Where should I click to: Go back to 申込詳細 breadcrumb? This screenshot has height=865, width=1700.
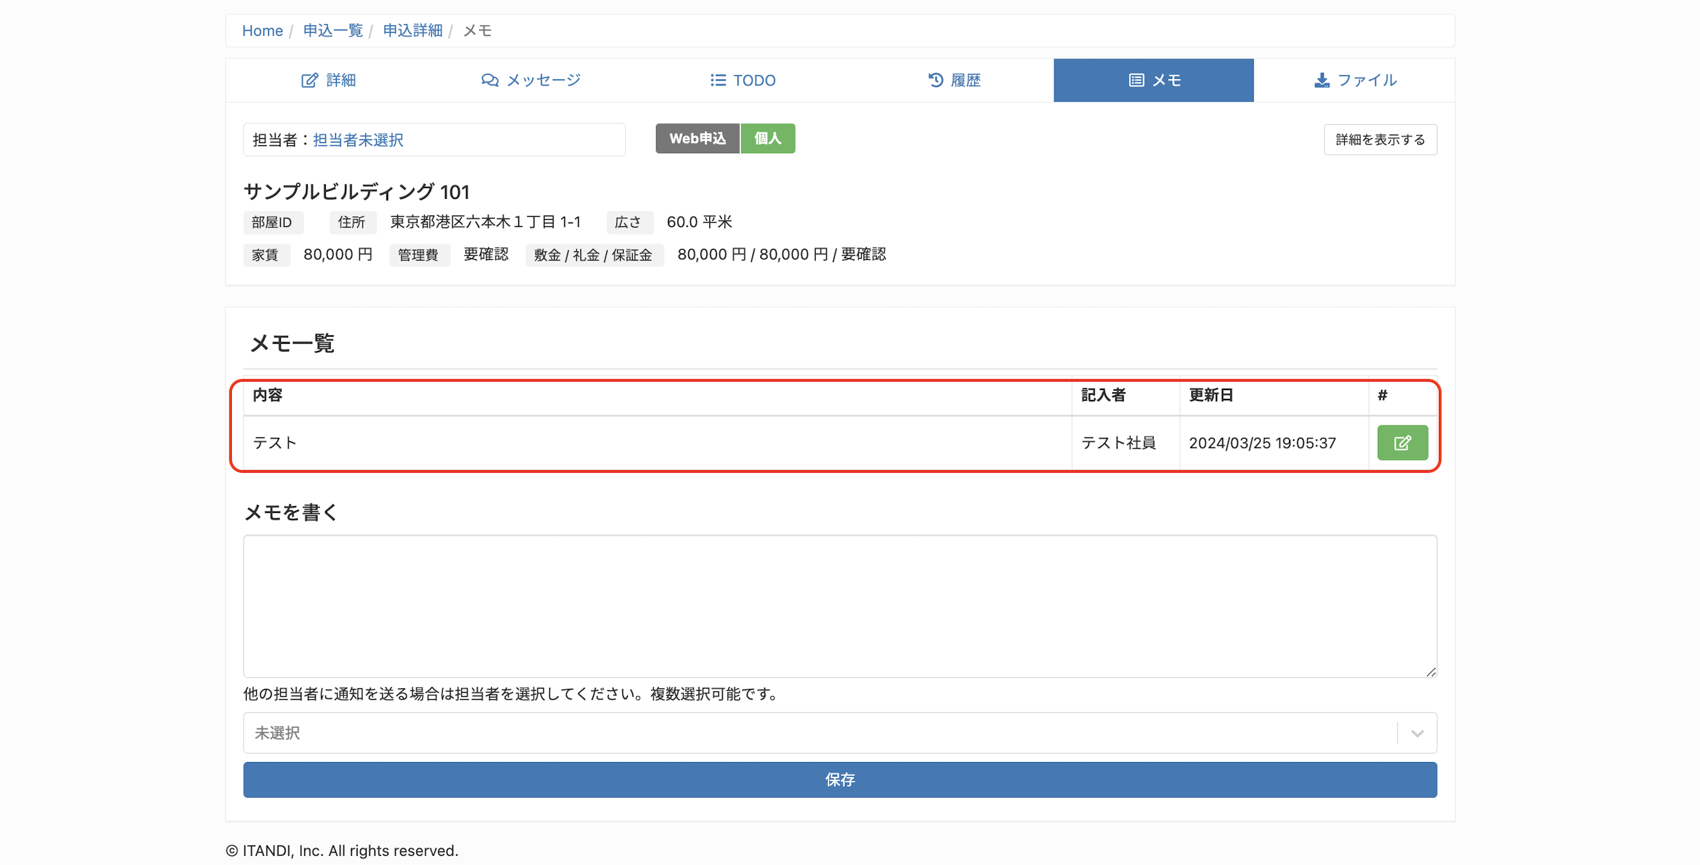tap(413, 31)
